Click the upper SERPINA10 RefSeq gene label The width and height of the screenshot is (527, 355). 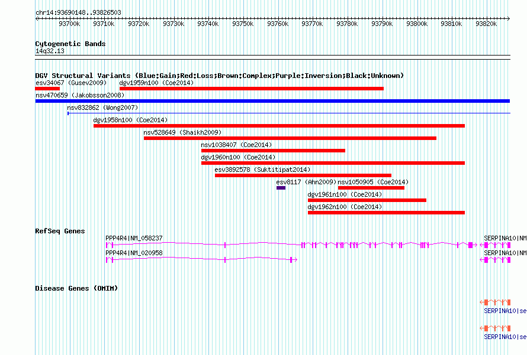click(505, 238)
